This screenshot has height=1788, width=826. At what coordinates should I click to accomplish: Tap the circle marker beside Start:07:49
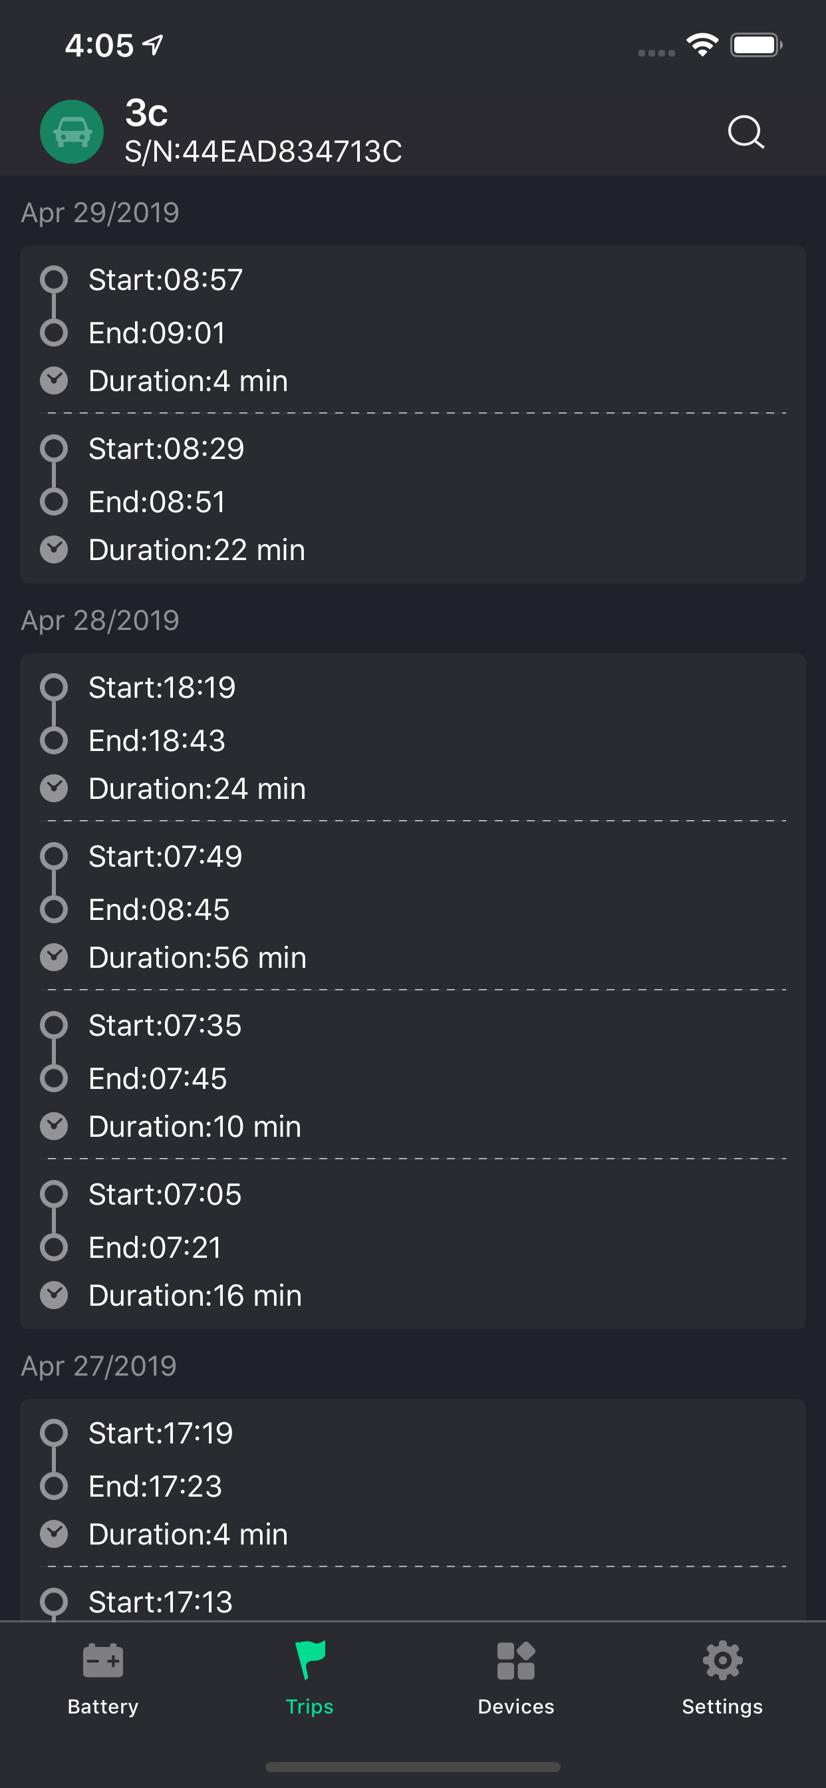pos(53,857)
